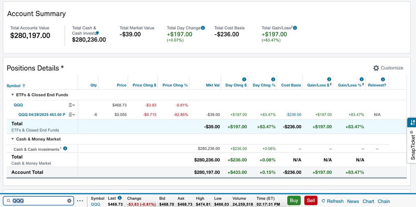The width and height of the screenshot is (416, 207).
Task: Click info icon next to Cash & Cash Investments
Action: [65, 148]
